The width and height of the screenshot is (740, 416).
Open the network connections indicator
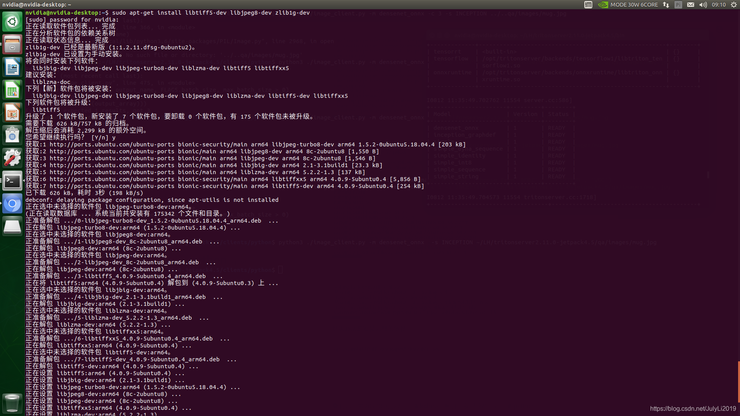point(666,5)
